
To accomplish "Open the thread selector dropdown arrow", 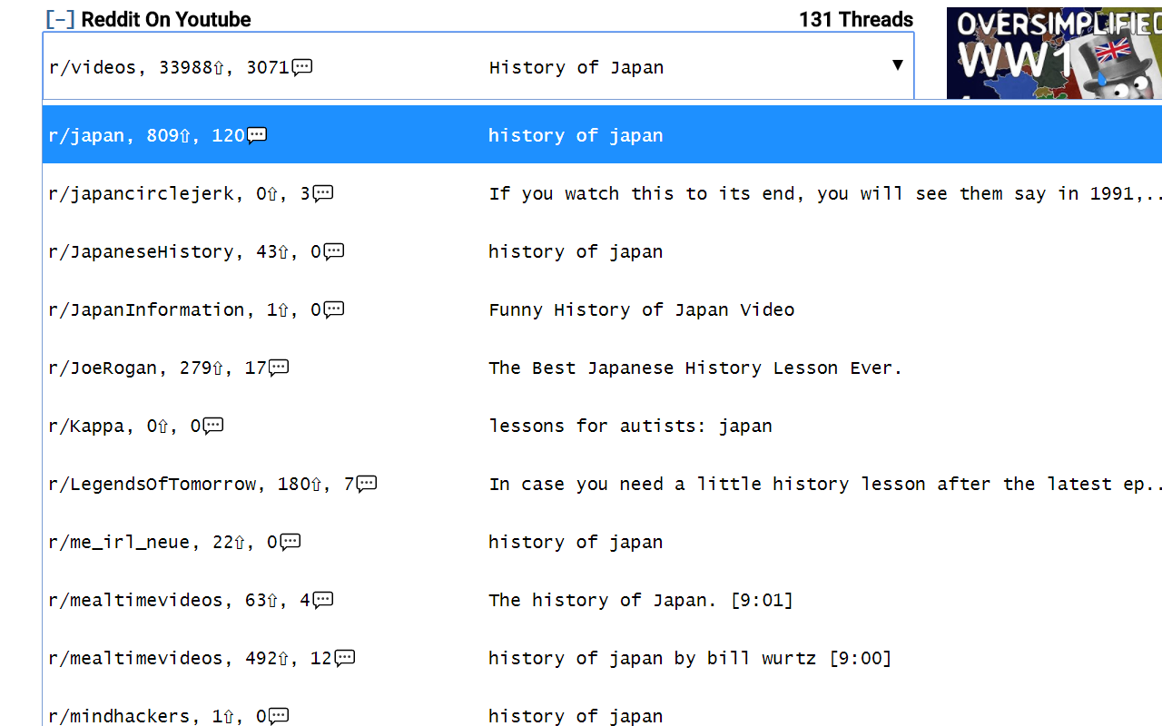I will 897,65.
